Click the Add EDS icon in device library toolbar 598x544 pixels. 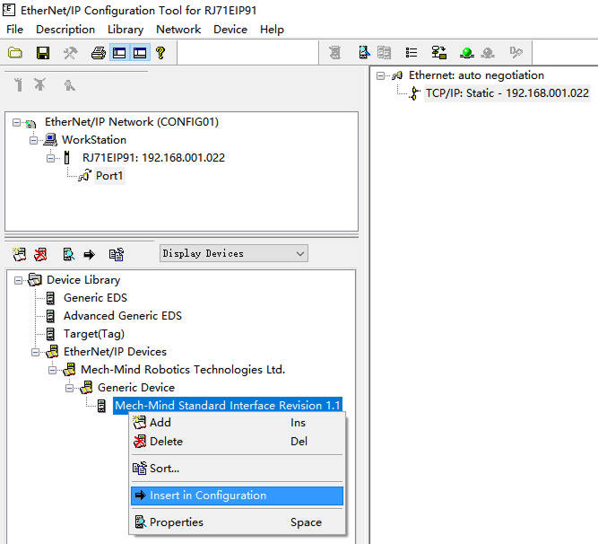click(x=20, y=254)
